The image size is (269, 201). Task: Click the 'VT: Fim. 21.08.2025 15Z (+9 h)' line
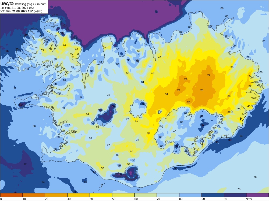pos(22,11)
